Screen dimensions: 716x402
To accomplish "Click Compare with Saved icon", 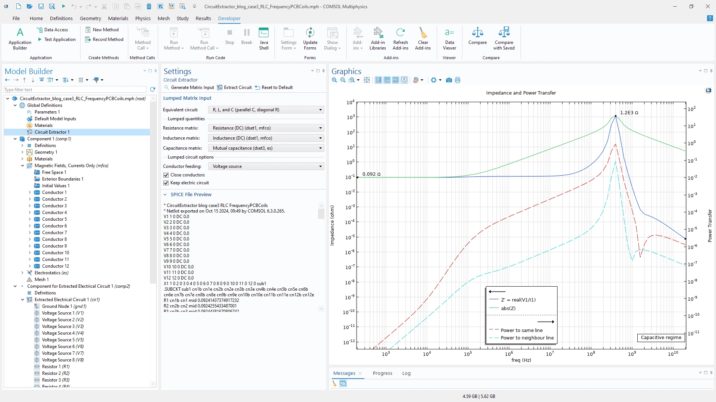I will coord(503,38).
